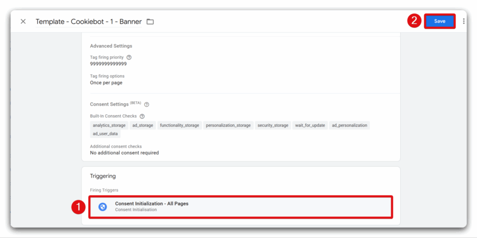Click the Additional consent checks label

[x=116, y=146]
